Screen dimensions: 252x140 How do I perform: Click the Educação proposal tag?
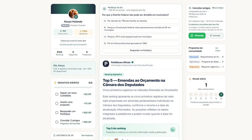pos(194,57)
